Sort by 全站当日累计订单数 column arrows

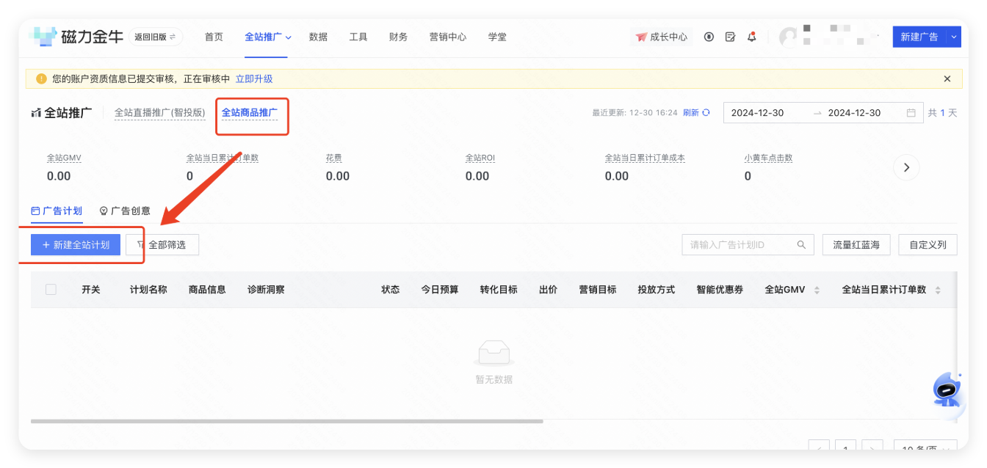pos(938,290)
